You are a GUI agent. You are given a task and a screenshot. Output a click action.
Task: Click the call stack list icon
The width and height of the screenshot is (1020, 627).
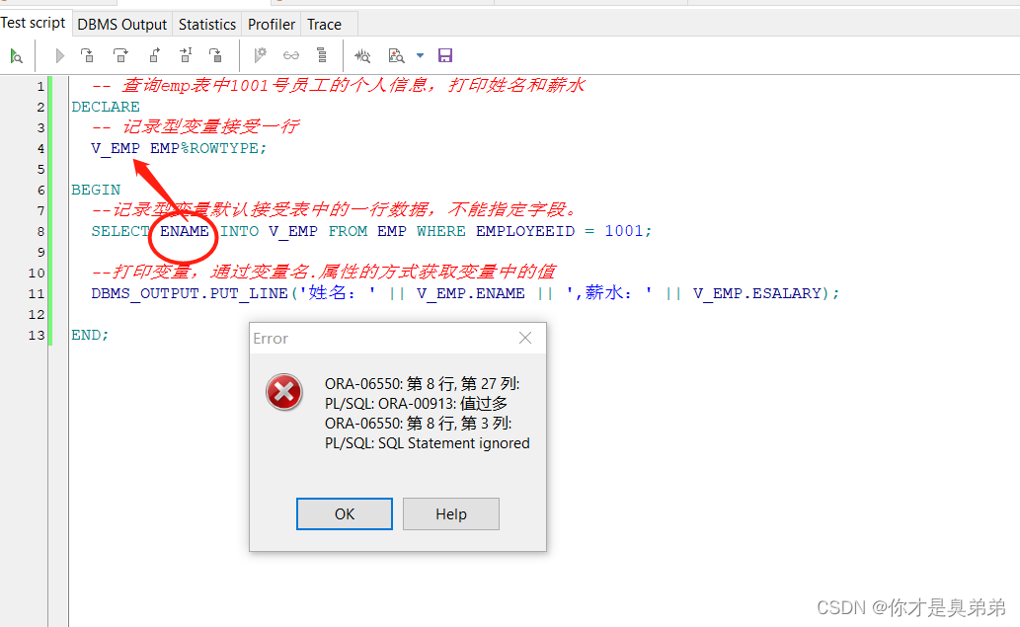(322, 56)
